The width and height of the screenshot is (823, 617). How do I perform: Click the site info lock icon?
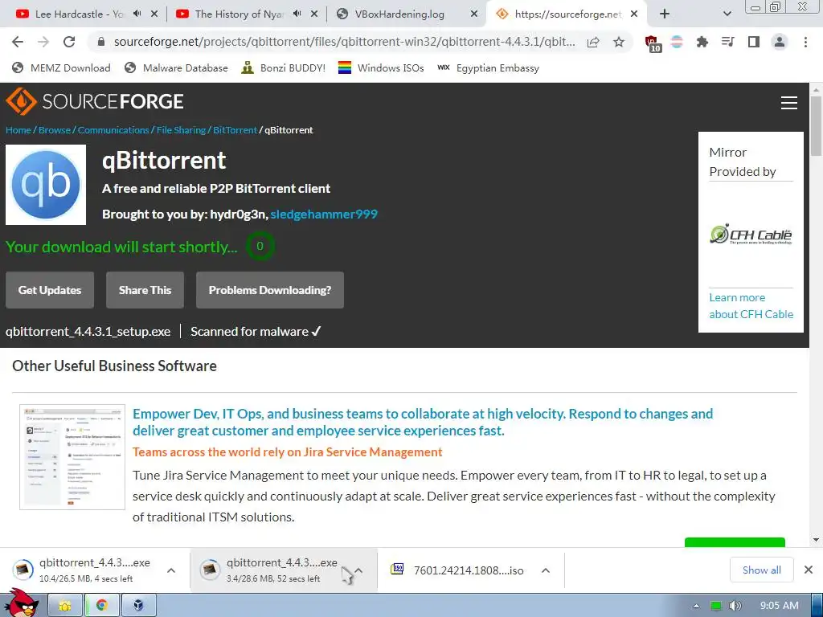tap(102, 42)
